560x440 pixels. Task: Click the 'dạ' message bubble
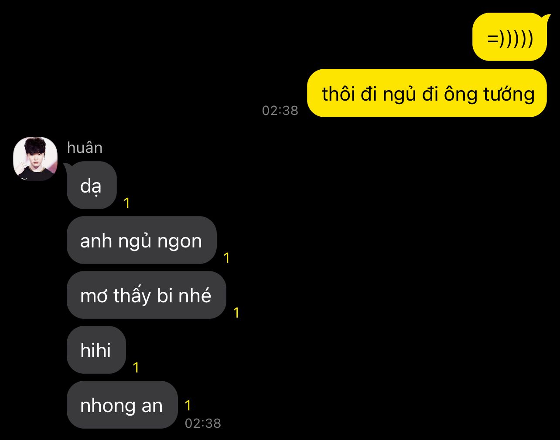(x=92, y=185)
